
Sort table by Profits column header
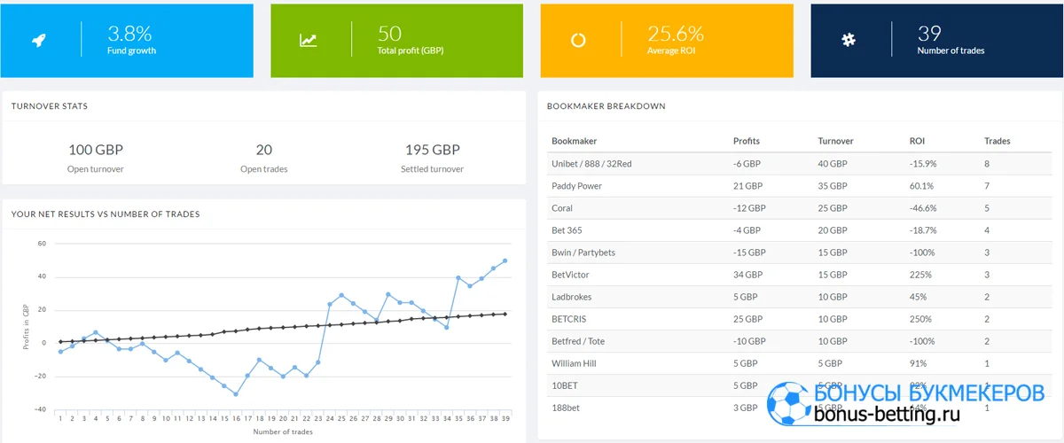(746, 141)
